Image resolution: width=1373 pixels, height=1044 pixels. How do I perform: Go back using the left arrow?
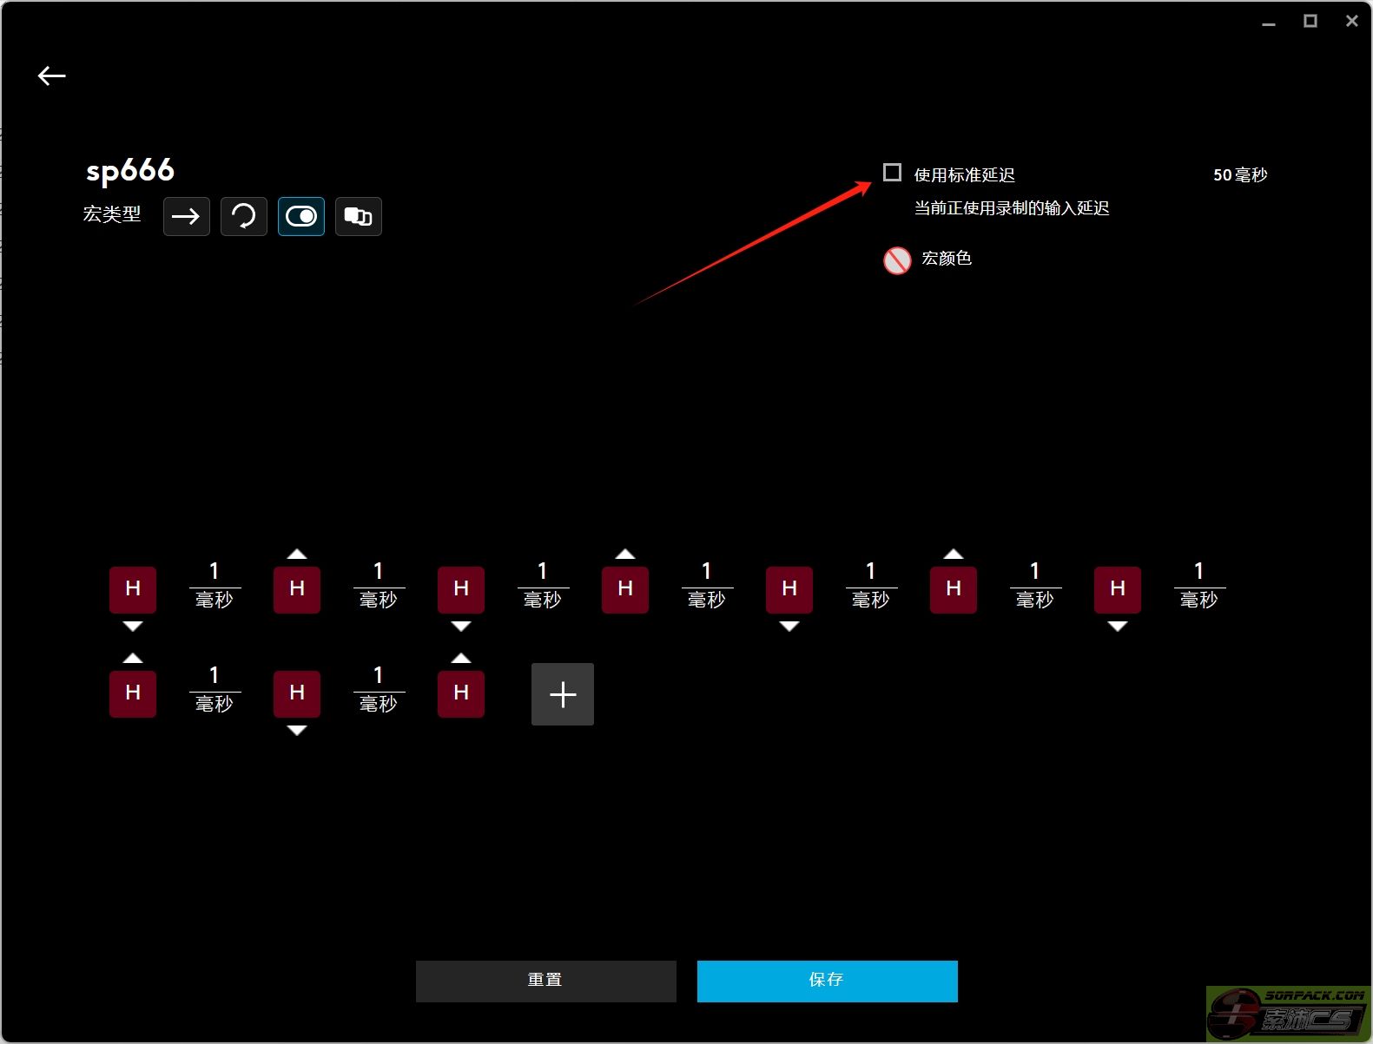point(51,76)
